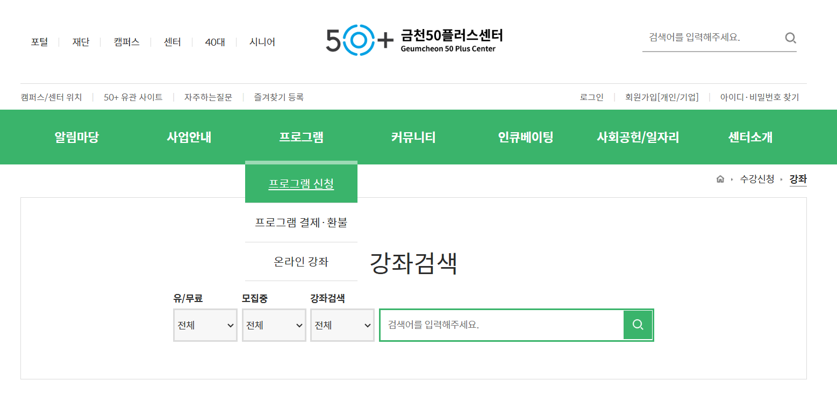
Task: Open 회원가입[개인/기업] sign-up link
Action: point(662,97)
